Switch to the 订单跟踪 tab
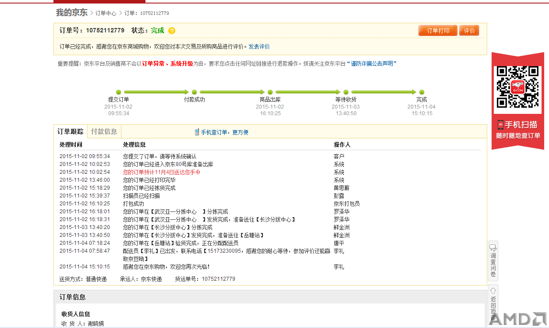This screenshot has height=328, width=549. point(71,131)
